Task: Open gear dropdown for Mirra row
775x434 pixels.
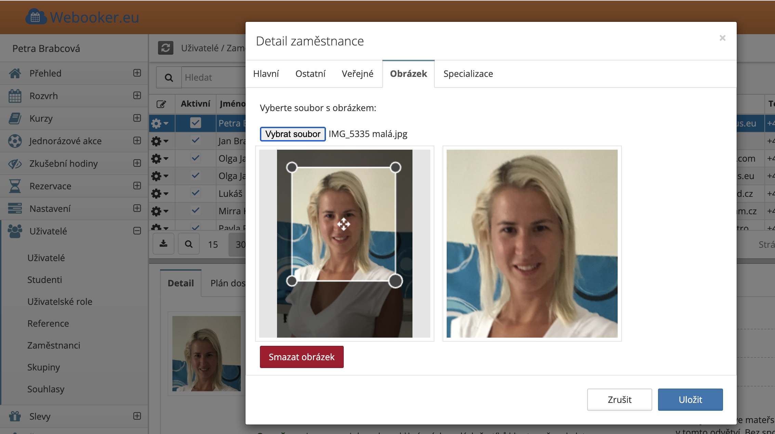Action: click(x=160, y=211)
